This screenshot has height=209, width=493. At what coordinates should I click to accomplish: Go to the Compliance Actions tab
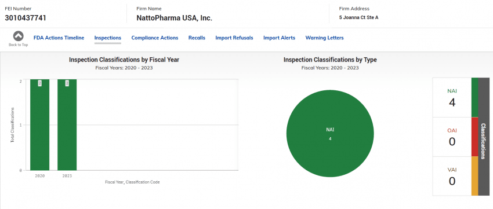155,38
